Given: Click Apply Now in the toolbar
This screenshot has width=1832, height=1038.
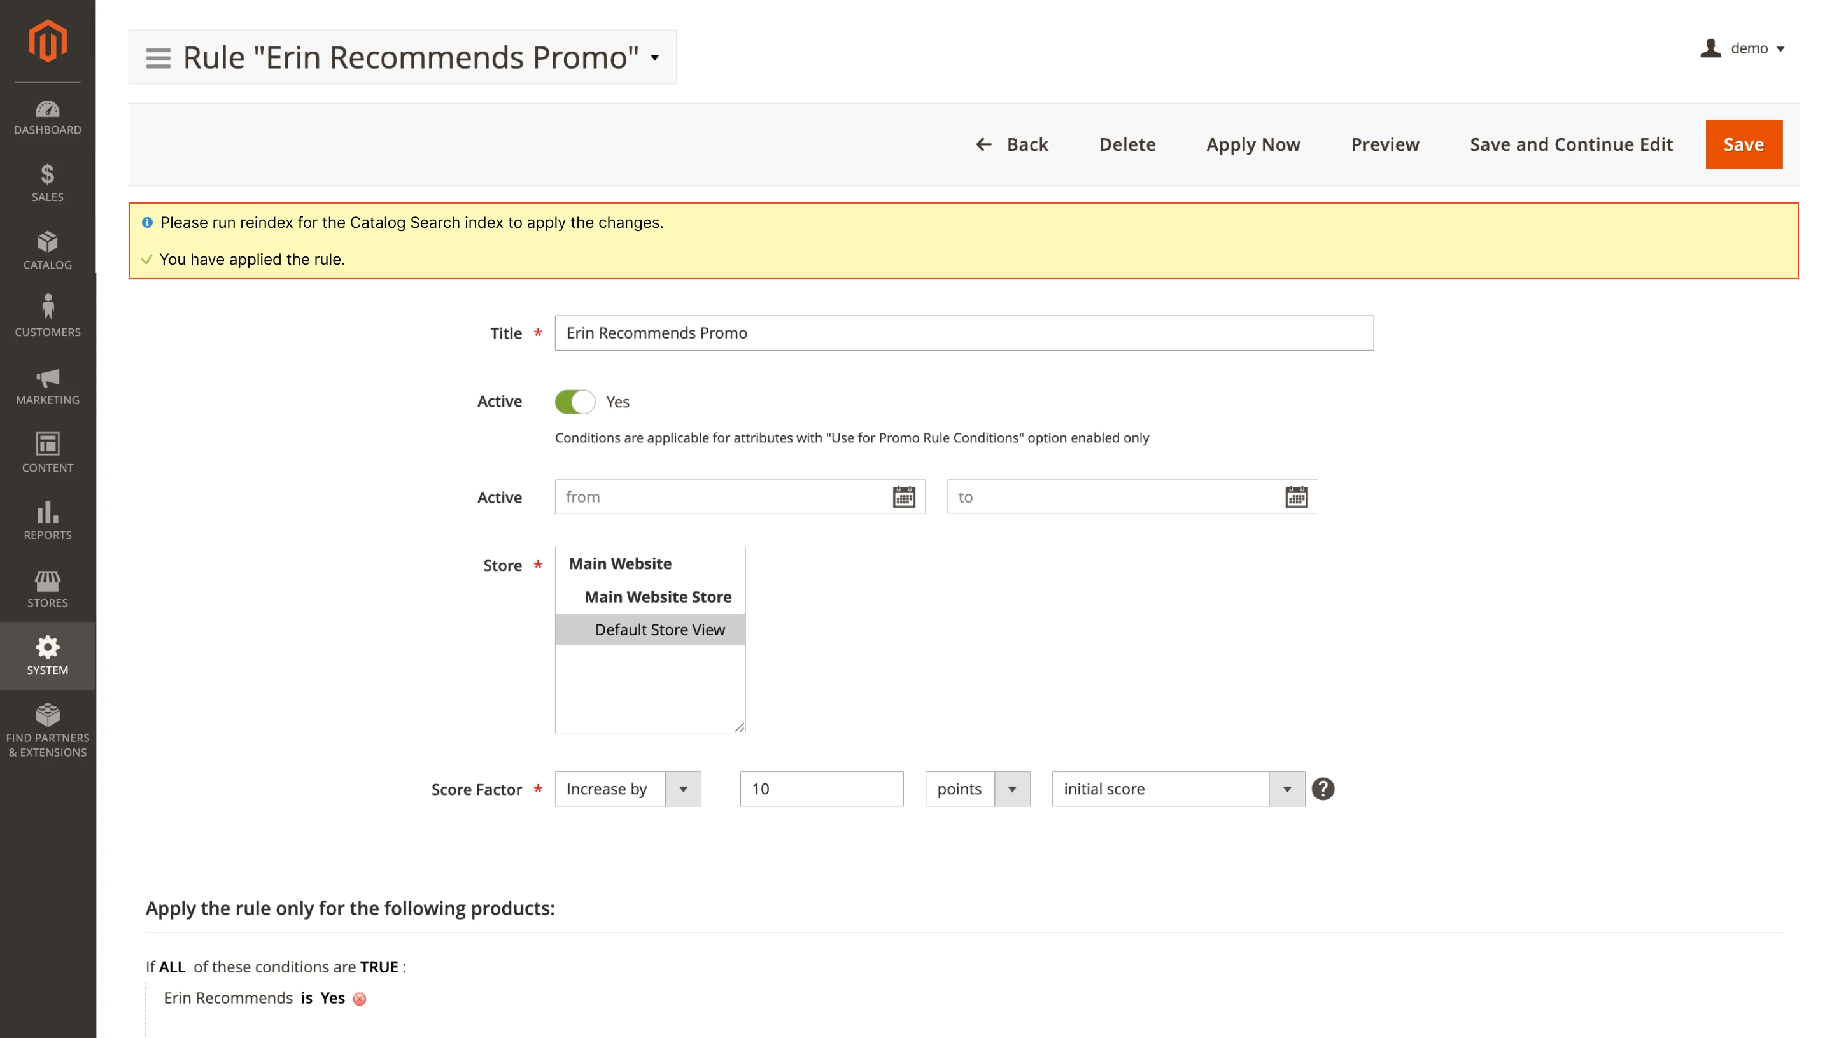Looking at the screenshot, I should click(x=1253, y=144).
